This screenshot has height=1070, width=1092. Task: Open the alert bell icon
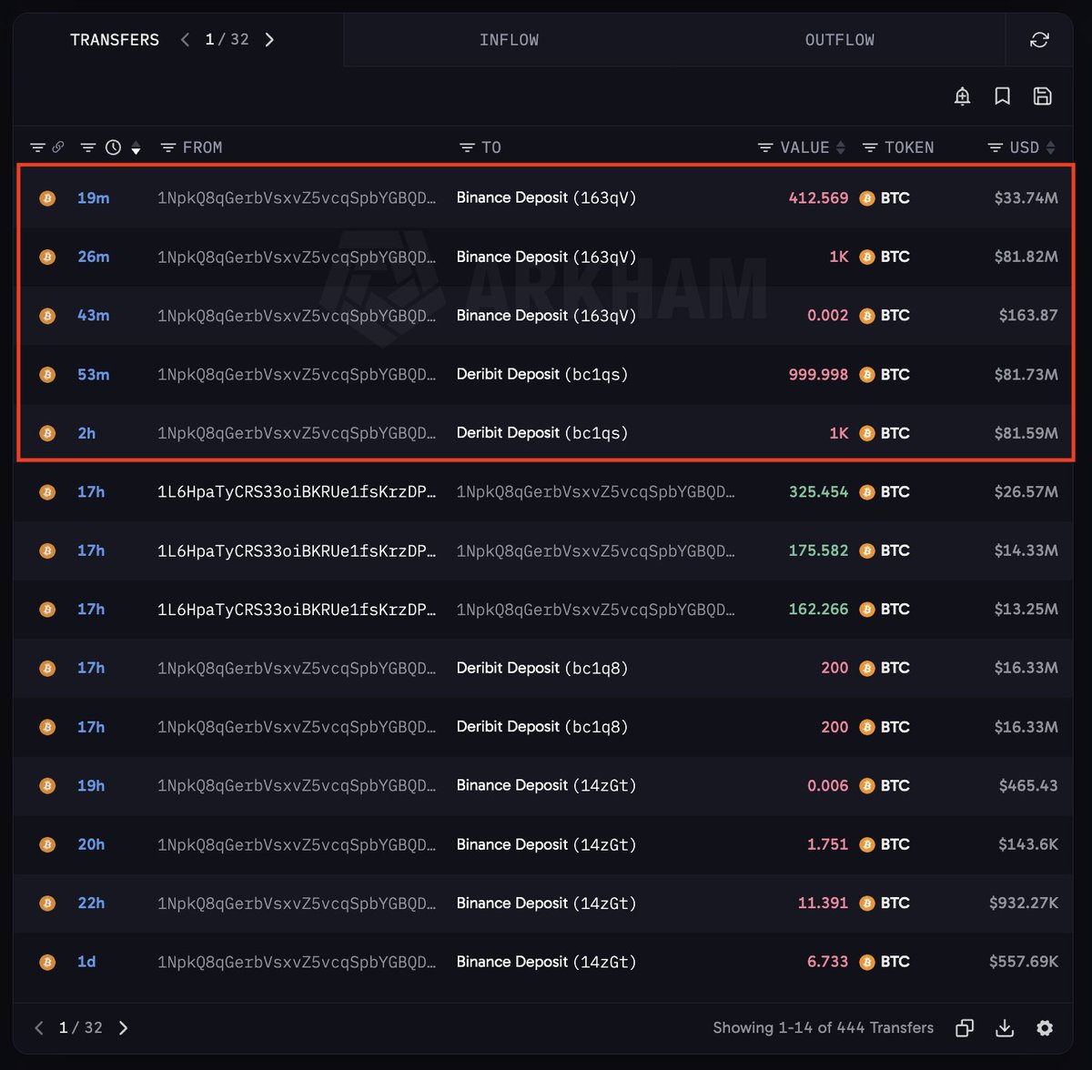(962, 96)
